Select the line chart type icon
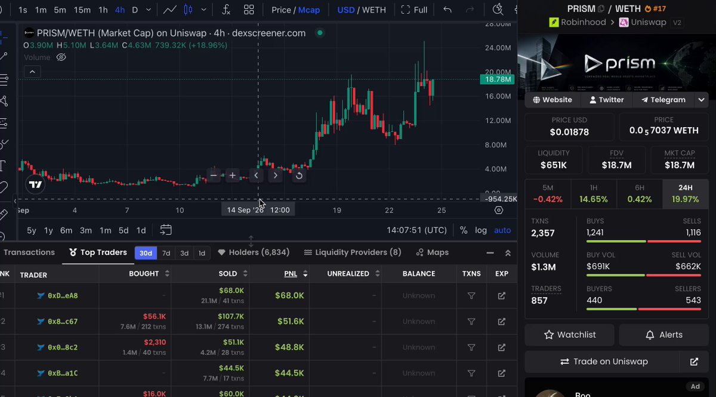Viewport: 716px width, 397px height. coord(170,10)
